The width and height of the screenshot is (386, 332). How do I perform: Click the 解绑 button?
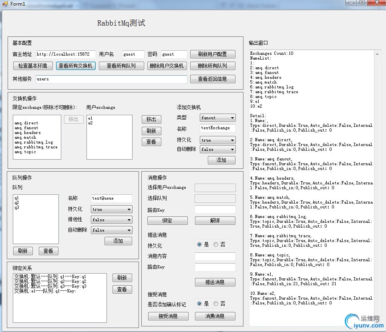(215, 220)
